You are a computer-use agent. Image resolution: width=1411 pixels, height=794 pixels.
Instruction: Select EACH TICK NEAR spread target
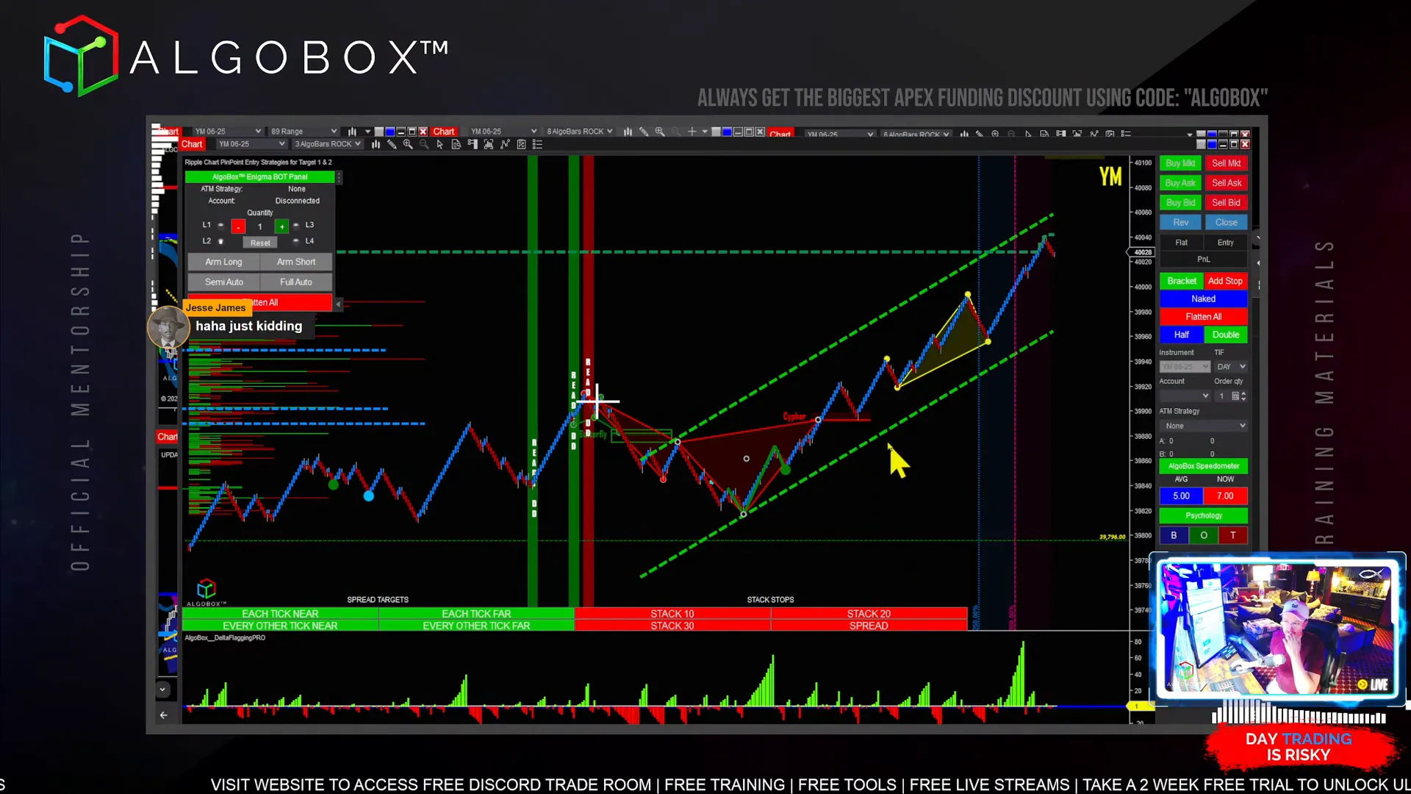(x=280, y=614)
